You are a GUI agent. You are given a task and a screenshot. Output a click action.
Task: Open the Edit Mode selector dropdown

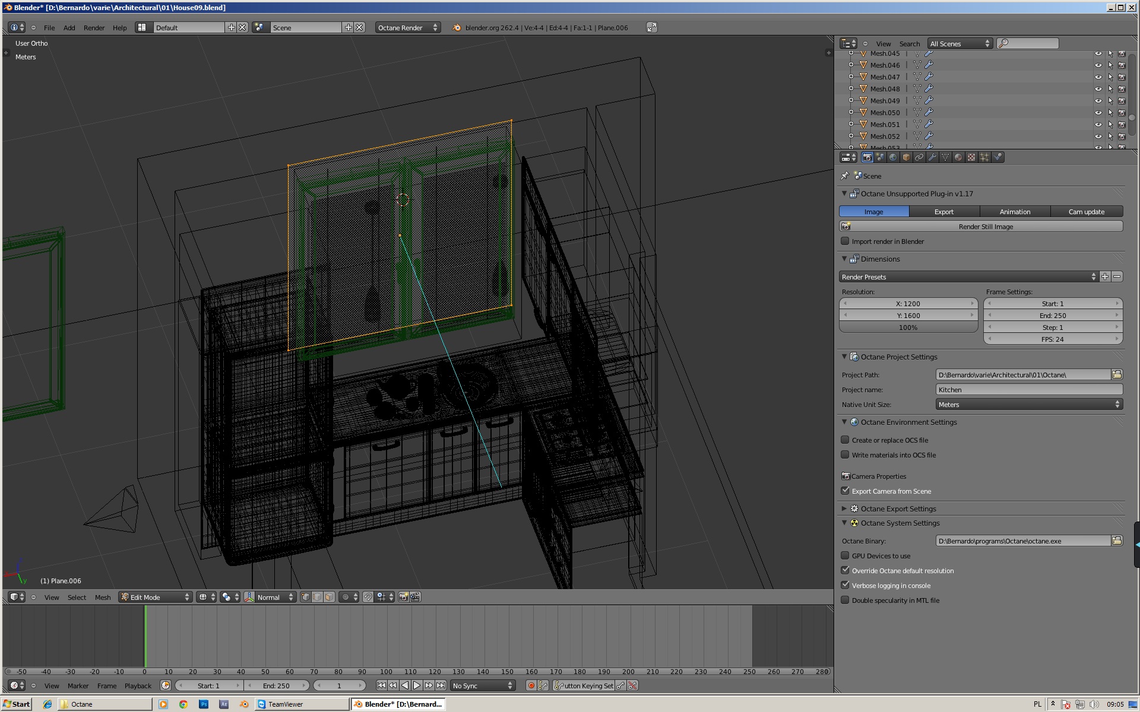(156, 597)
